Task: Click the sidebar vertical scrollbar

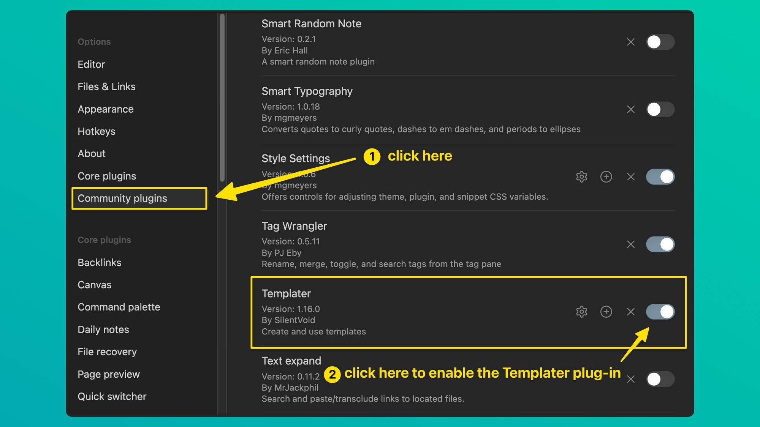Action: 222,98
